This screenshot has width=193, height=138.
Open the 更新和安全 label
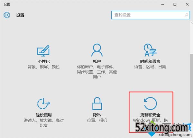[x=150, y=115]
